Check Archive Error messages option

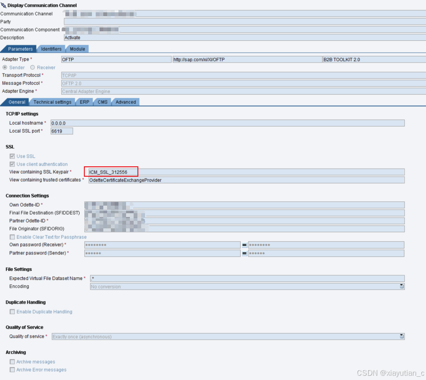coord(12,370)
